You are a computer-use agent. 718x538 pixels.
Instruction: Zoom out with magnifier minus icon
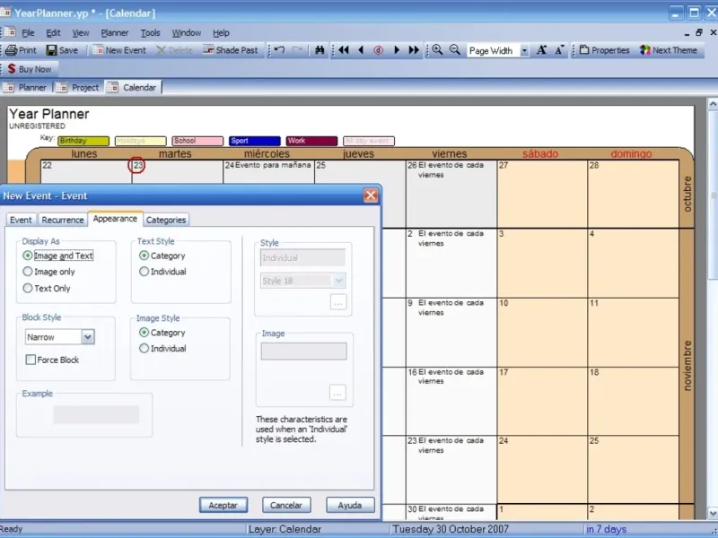point(455,50)
